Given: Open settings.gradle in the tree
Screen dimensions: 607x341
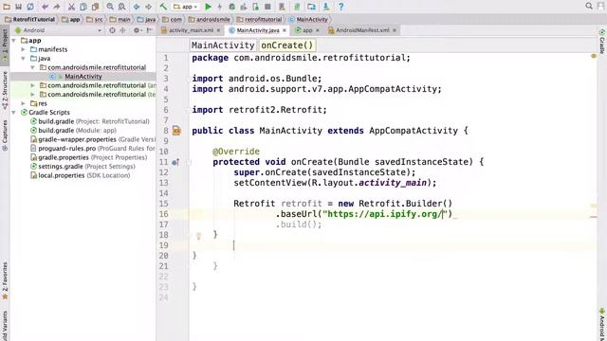Looking at the screenshot, I should [x=83, y=167].
